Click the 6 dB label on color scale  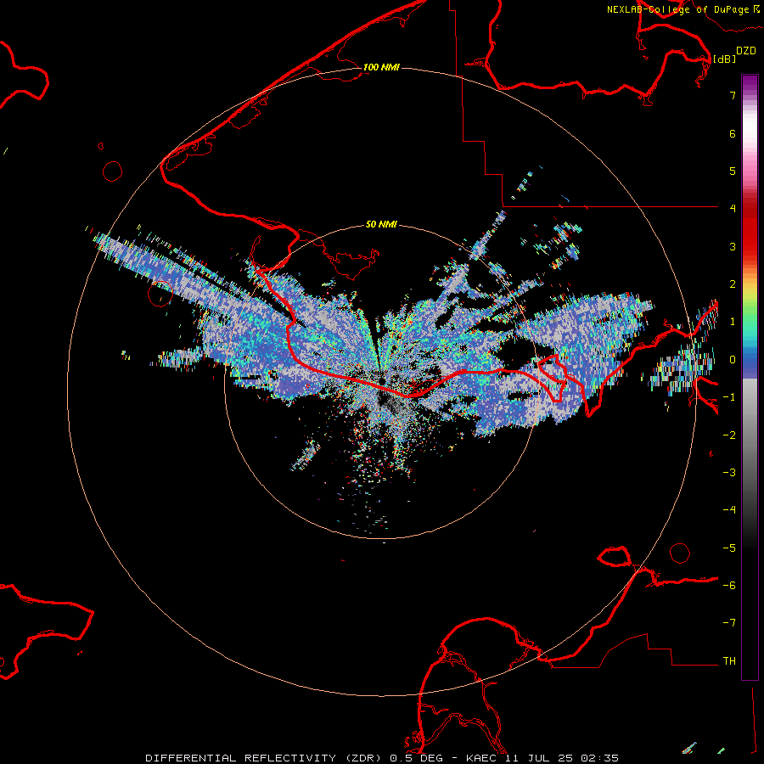(x=733, y=133)
